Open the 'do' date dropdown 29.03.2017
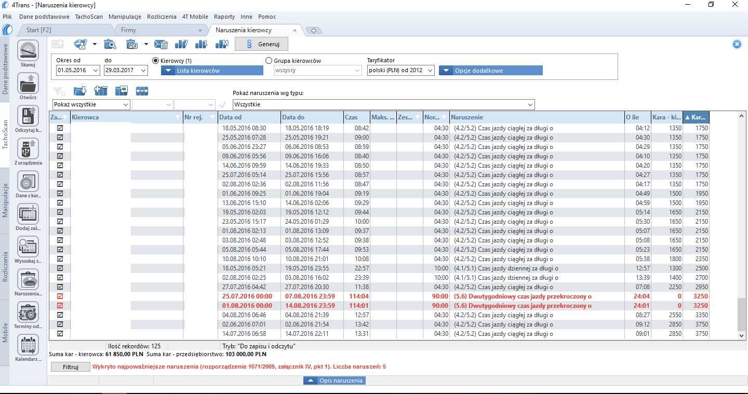The width and height of the screenshot is (748, 394). pos(143,71)
